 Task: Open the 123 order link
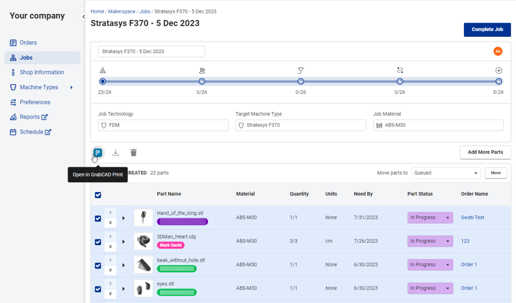[465, 241]
